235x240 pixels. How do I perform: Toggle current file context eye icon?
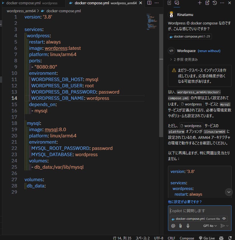[x=224, y=219]
